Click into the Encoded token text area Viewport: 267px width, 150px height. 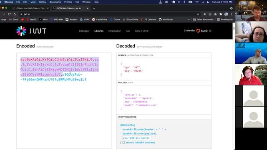[x=64, y=101]
